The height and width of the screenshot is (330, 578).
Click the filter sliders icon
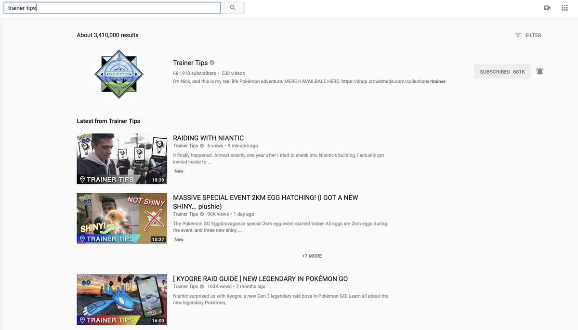click(518, 35)
